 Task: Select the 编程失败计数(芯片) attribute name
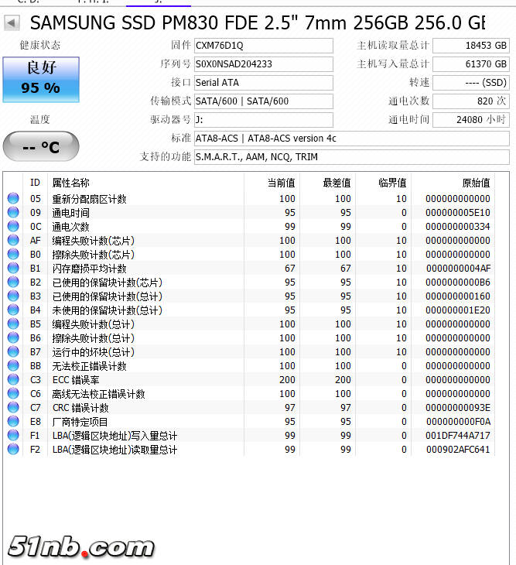(94, 241)
